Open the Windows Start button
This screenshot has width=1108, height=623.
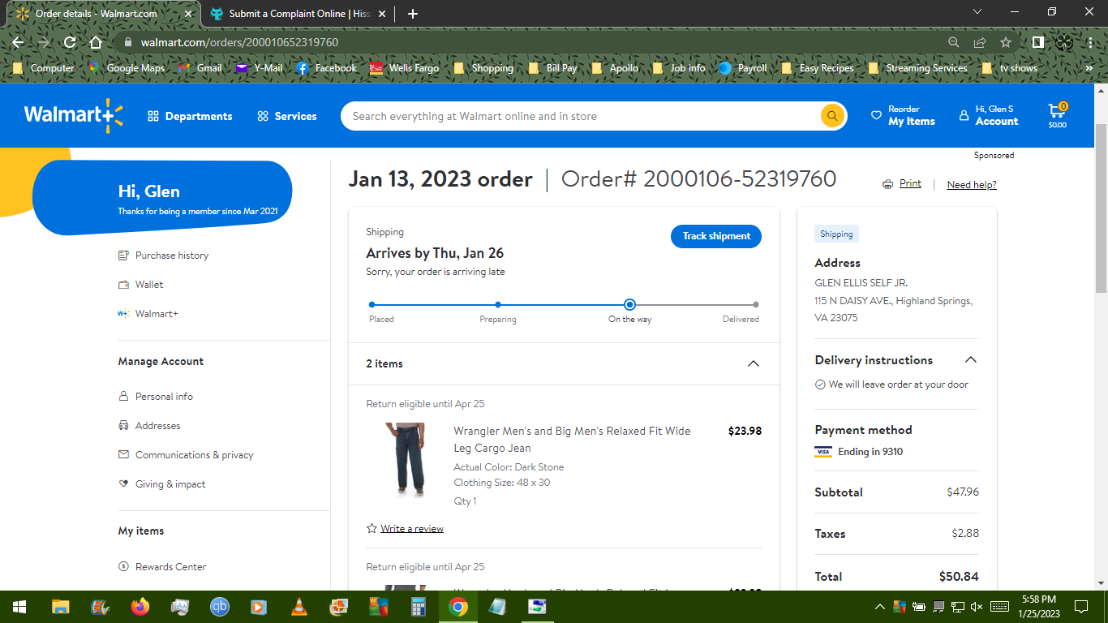coord(19,607)
